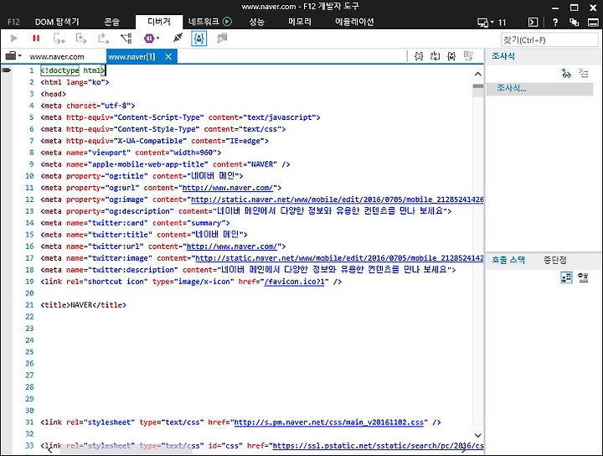Click the greyed-out source map toggle icon

pos(468,56)
